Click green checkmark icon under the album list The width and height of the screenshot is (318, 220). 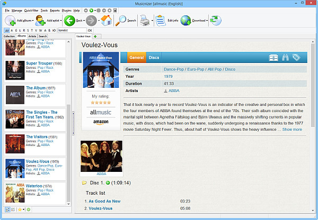pyautogui.click(x=29, y=209)
